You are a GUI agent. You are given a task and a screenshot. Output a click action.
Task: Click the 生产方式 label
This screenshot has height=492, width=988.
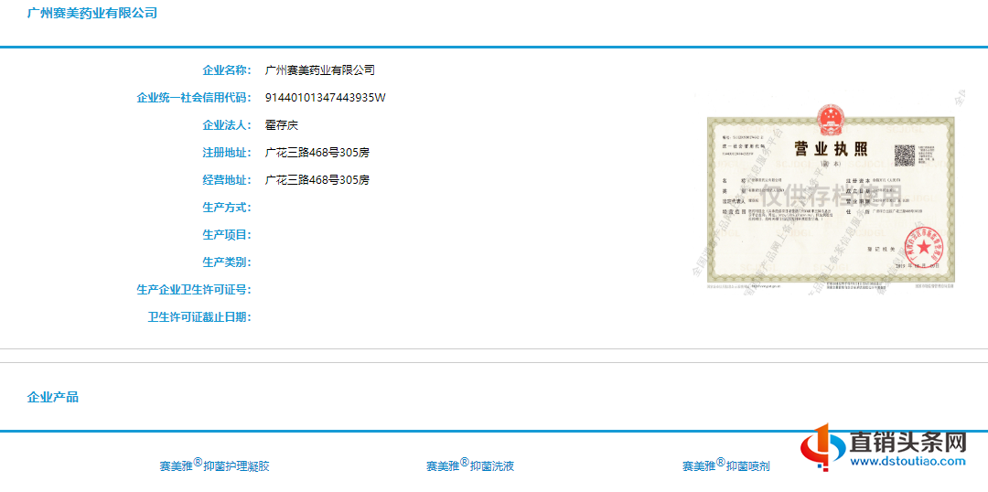[x=227, y=208]
